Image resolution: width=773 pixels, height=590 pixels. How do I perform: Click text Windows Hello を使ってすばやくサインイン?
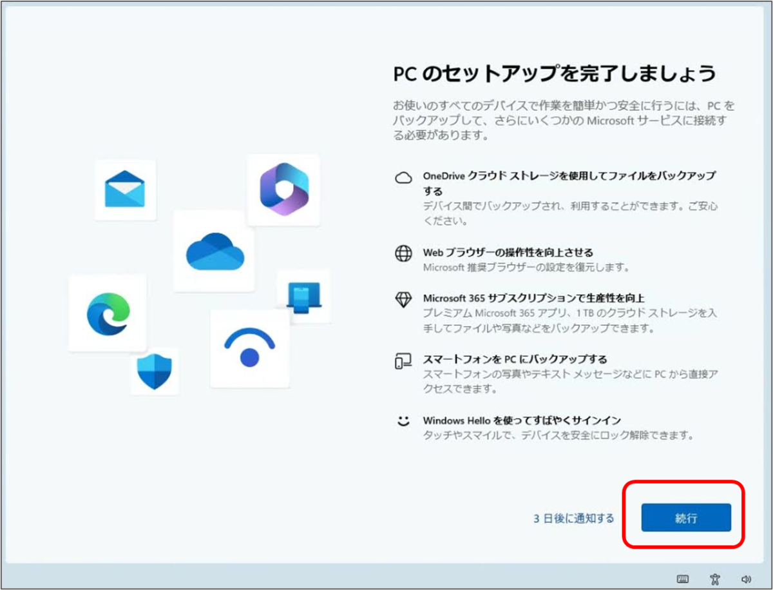click(522, 420)
